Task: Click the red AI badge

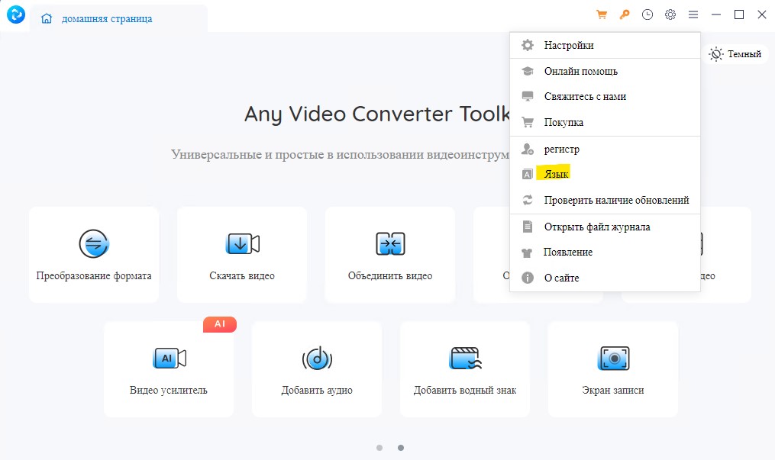Action: coord(220,323)
